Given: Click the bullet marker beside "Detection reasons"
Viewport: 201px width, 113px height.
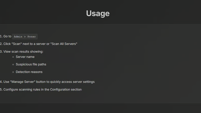Looking at the screenshot, I should [x=13, y=72].
